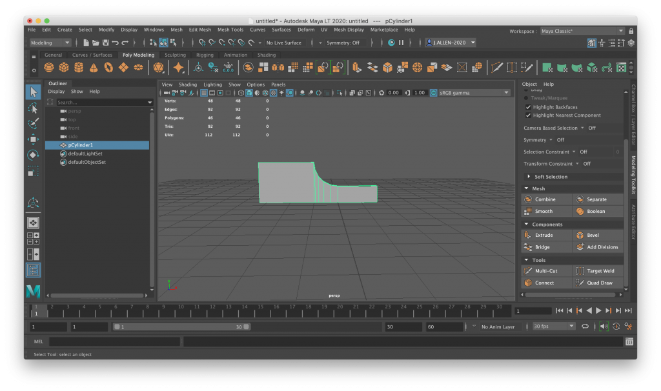Click the Save scene icon
Viewport: 661px width, 391px height.
click(x=105, y=43)
